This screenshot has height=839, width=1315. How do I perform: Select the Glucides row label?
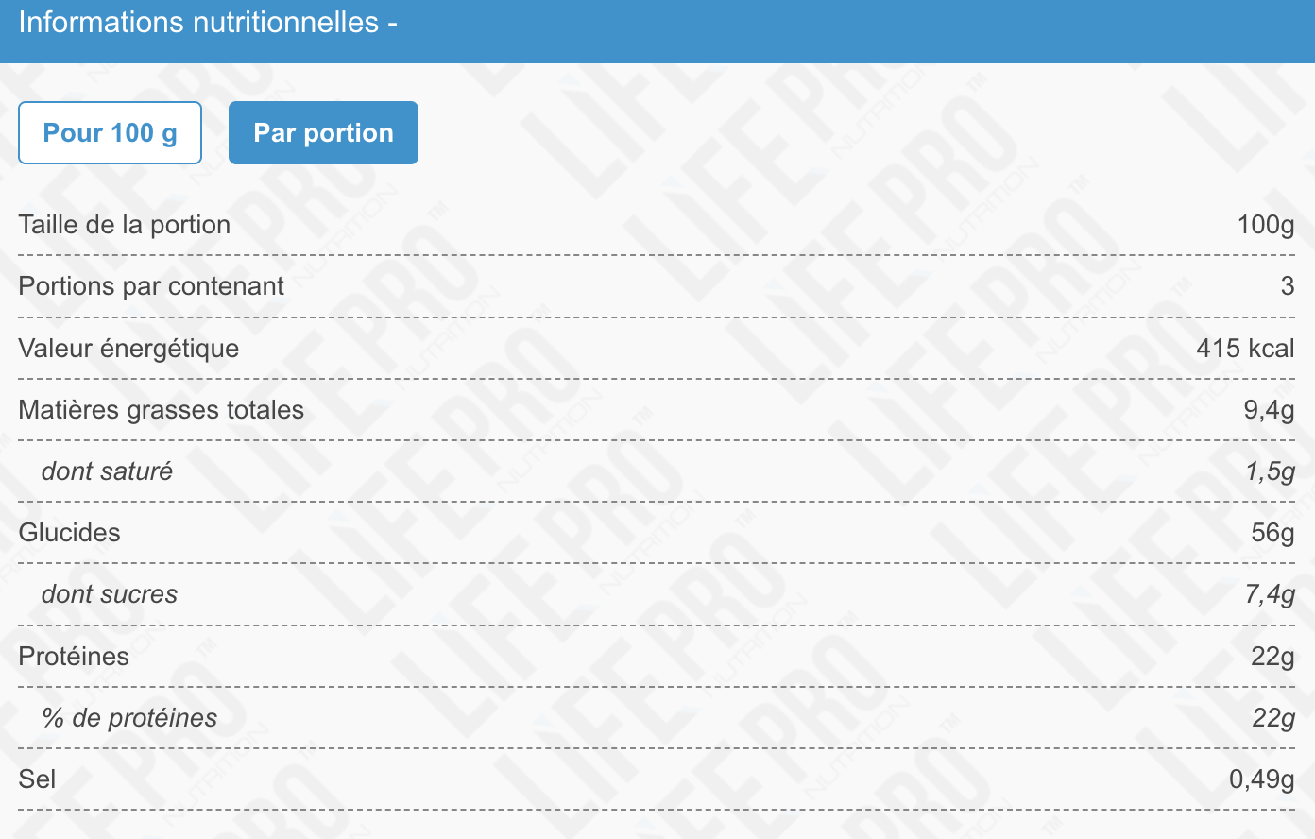coord(70,533)
